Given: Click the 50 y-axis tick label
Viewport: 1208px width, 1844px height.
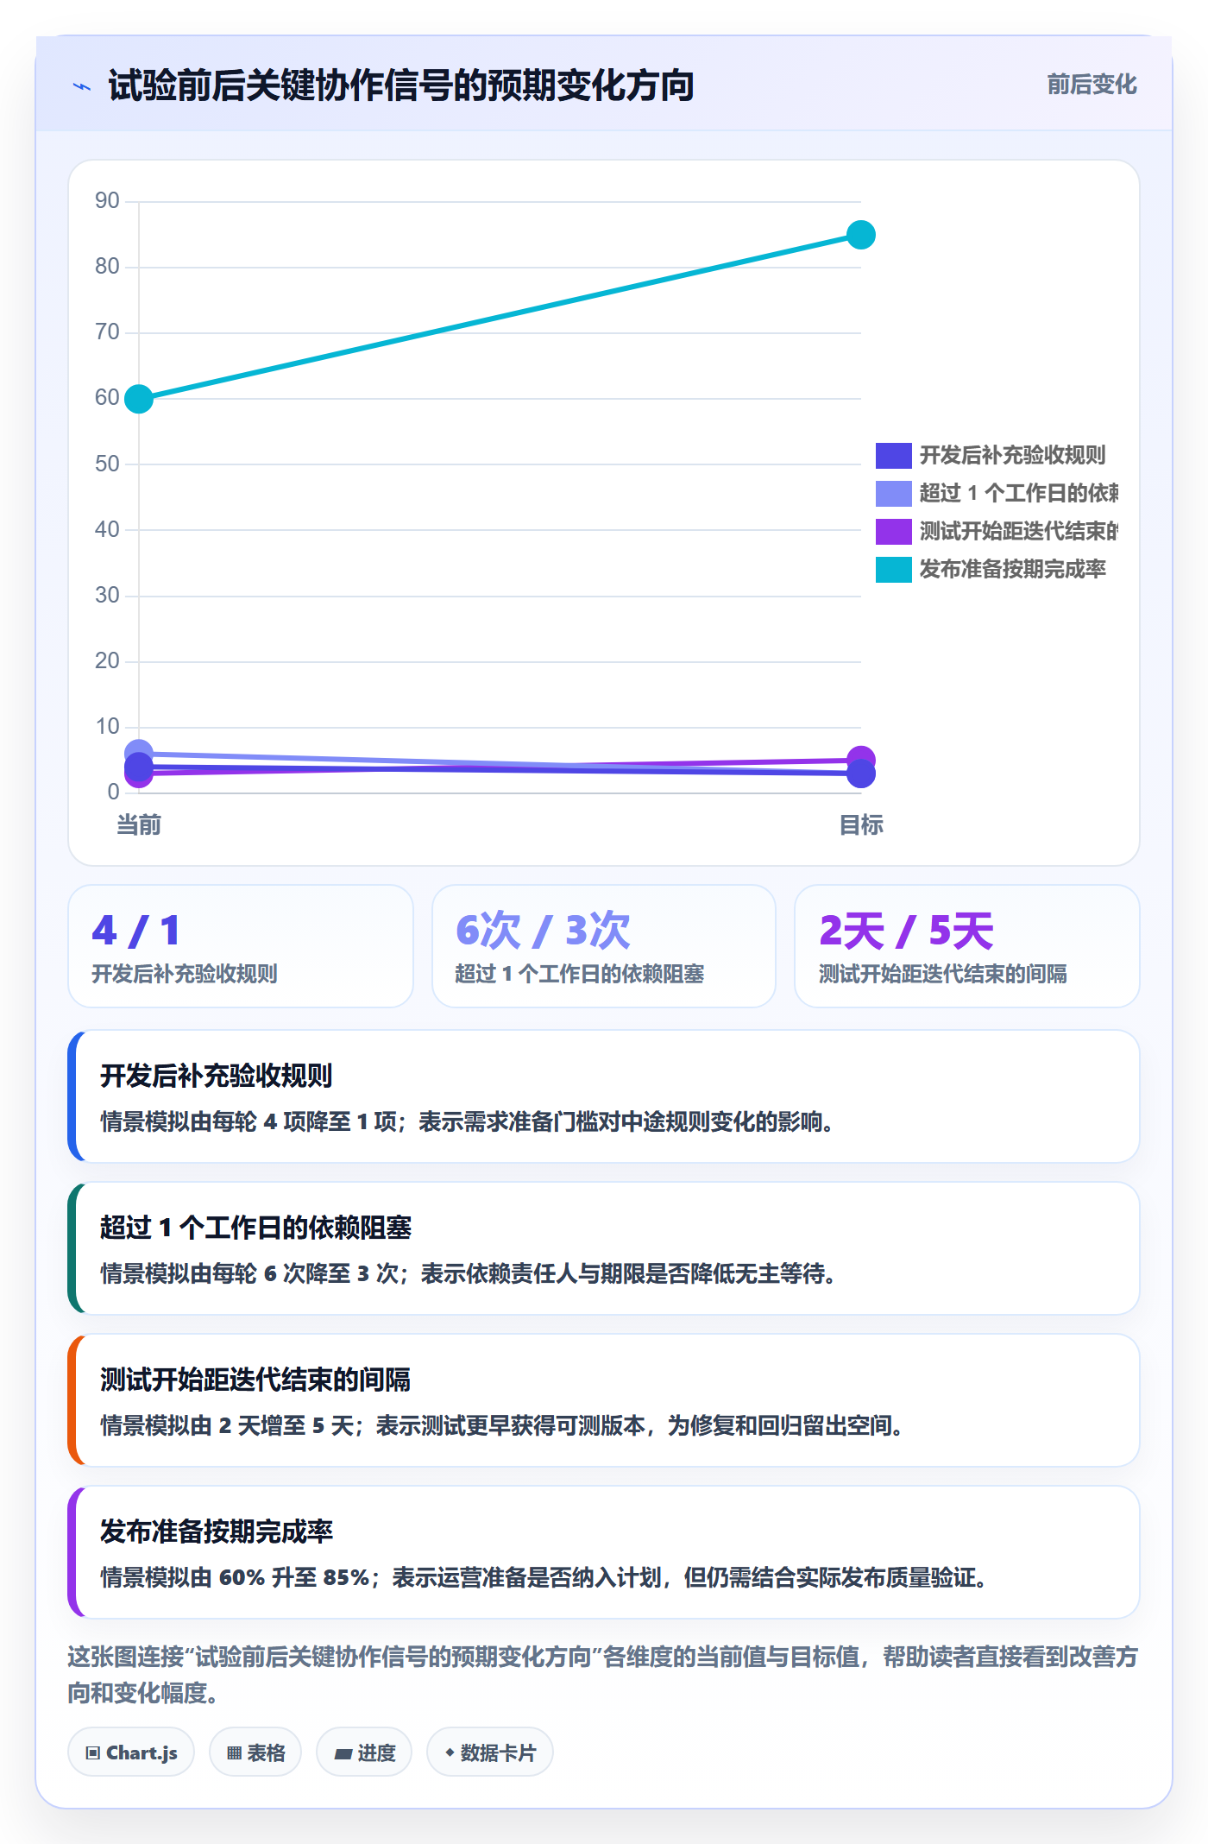Looking at the screenshot, I should click(107, 464).
